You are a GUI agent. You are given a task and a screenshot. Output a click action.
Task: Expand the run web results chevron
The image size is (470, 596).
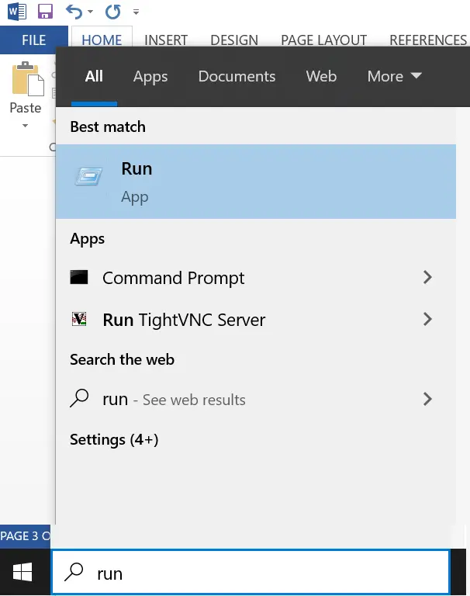point(427,399)
